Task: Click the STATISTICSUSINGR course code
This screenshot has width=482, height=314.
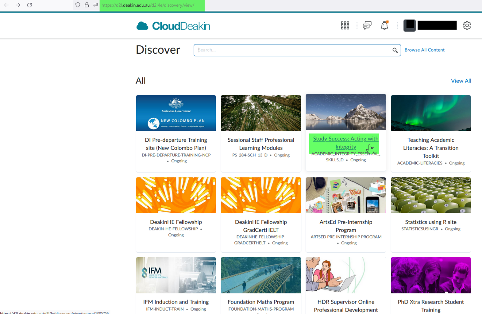Action: [x=419, y=229]
